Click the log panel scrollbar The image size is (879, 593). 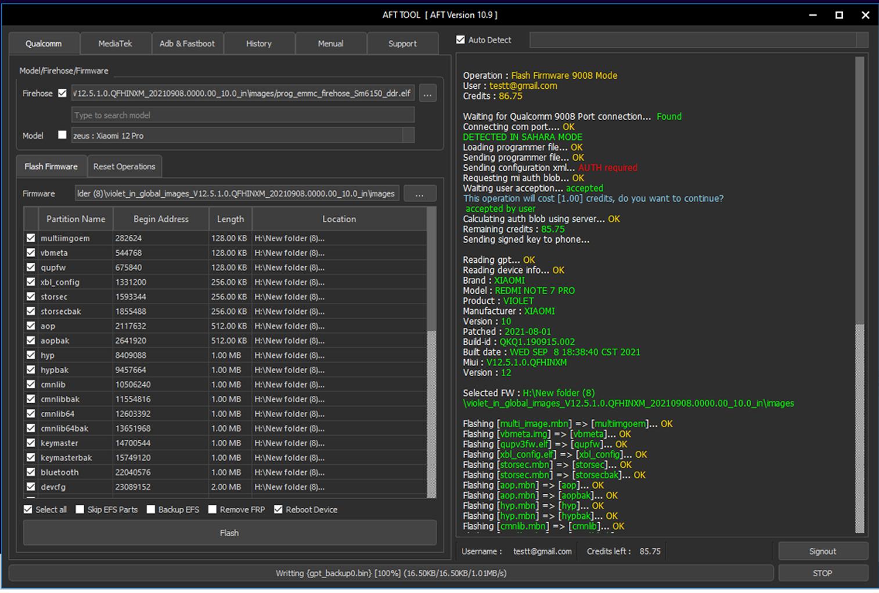tap(860, 294)
